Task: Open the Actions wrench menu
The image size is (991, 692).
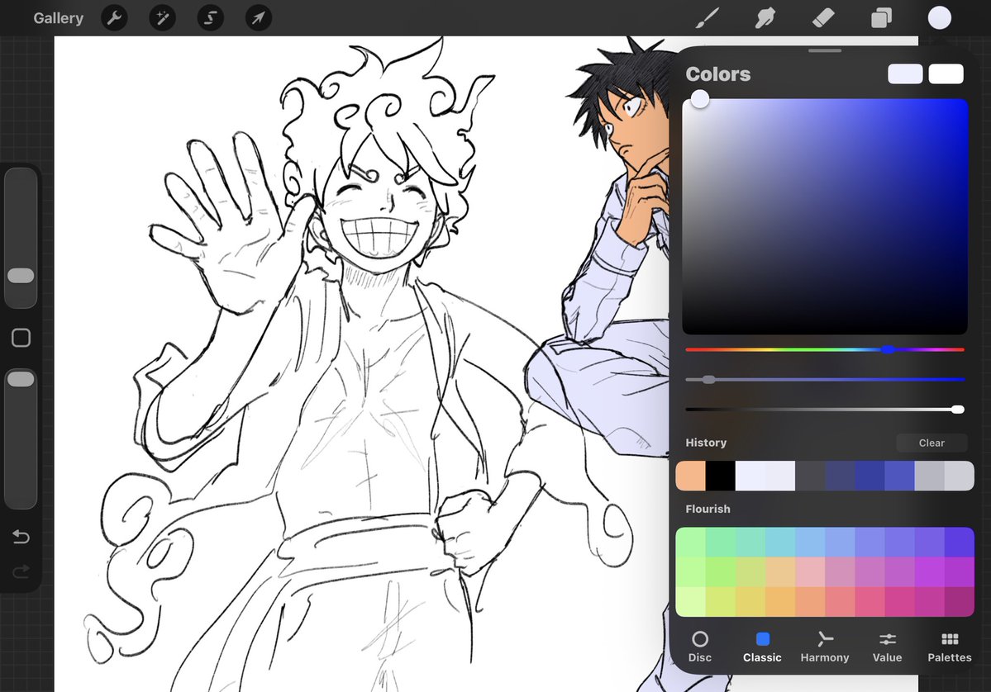Action: pos(114,17)
